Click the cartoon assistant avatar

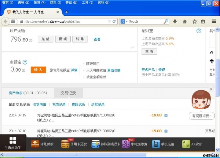pyautogui.click(x=201, y=100)
